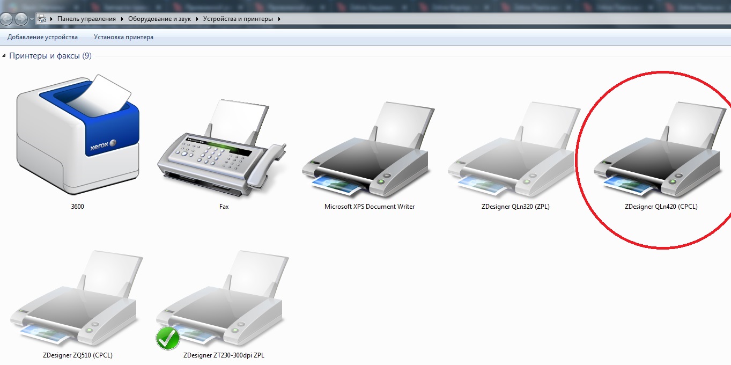Select the Fax device icon
This screenshot has width=731, height=365.
(x=223, y=146)
